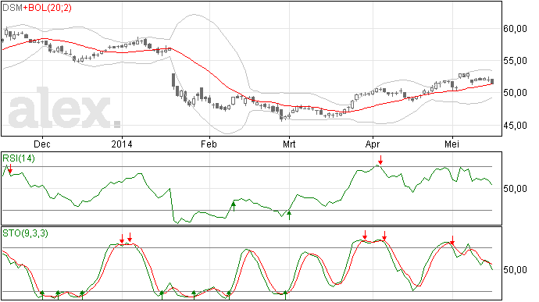Select 50,00 on the price chart axis

pyautogui.click(x=515, y=93)
